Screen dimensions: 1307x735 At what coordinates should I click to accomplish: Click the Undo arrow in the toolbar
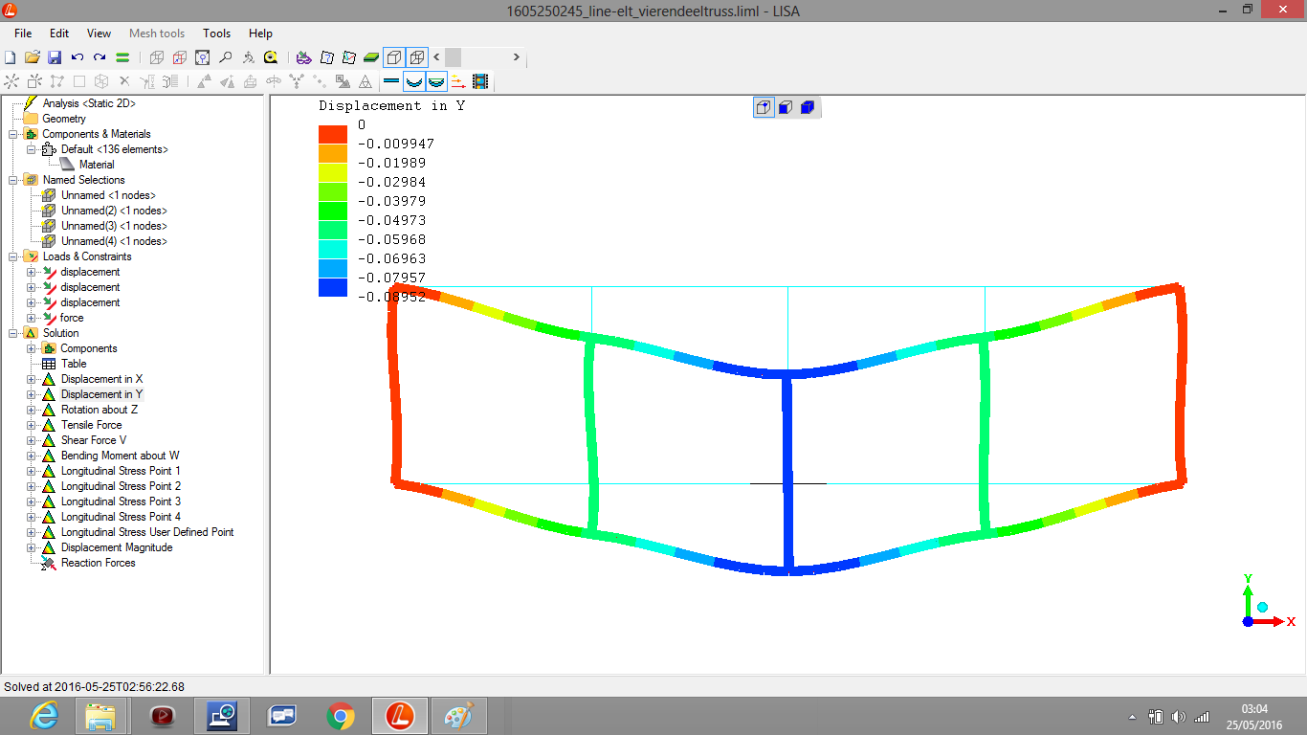tap(78, 57)
